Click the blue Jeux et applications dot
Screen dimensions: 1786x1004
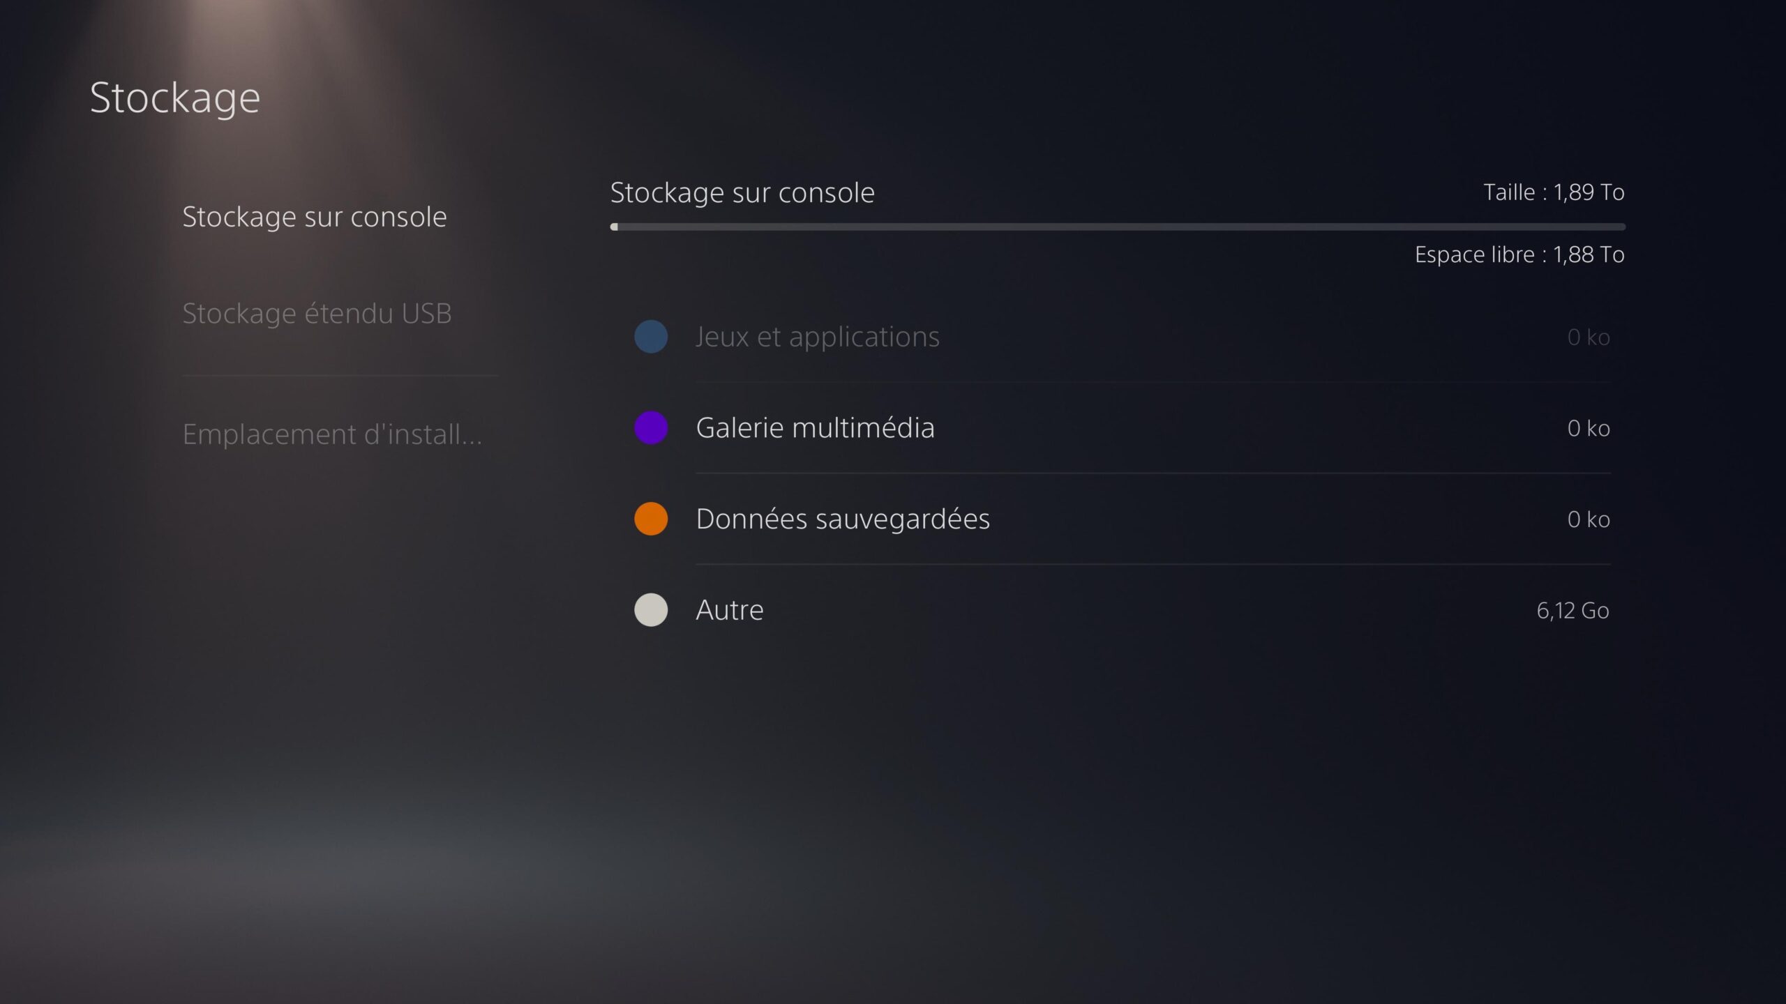click(651, 337)
